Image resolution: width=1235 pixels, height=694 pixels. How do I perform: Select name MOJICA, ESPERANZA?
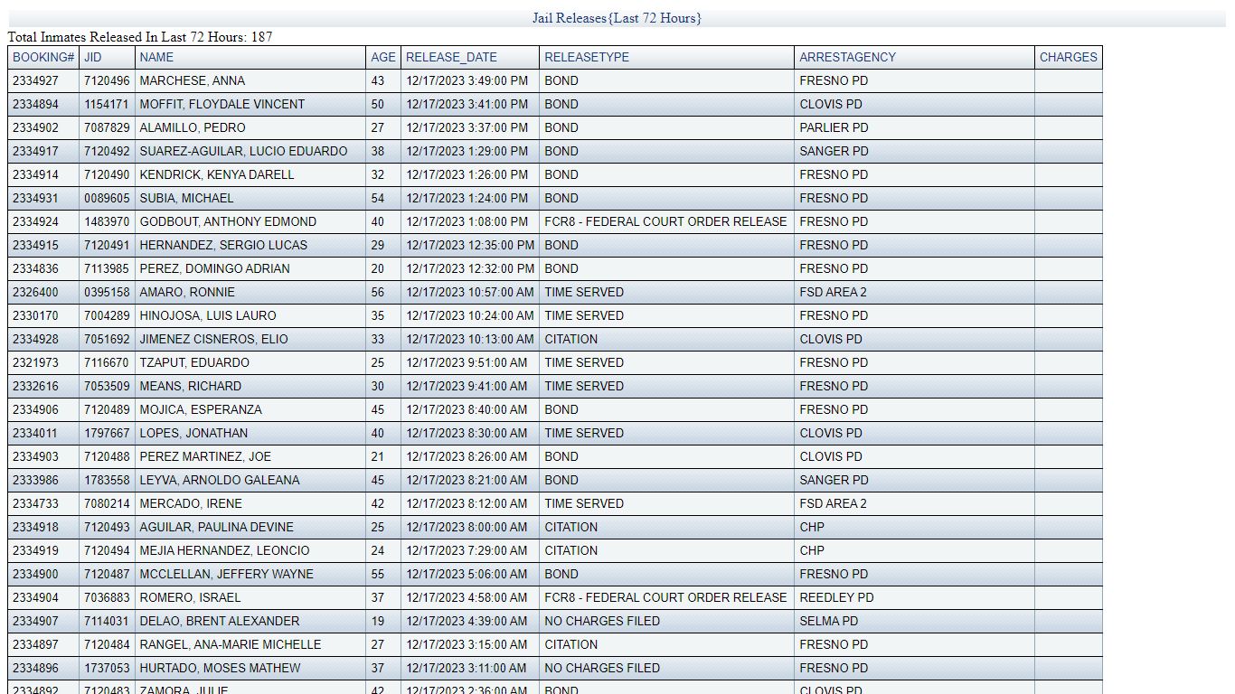[201, 409]
